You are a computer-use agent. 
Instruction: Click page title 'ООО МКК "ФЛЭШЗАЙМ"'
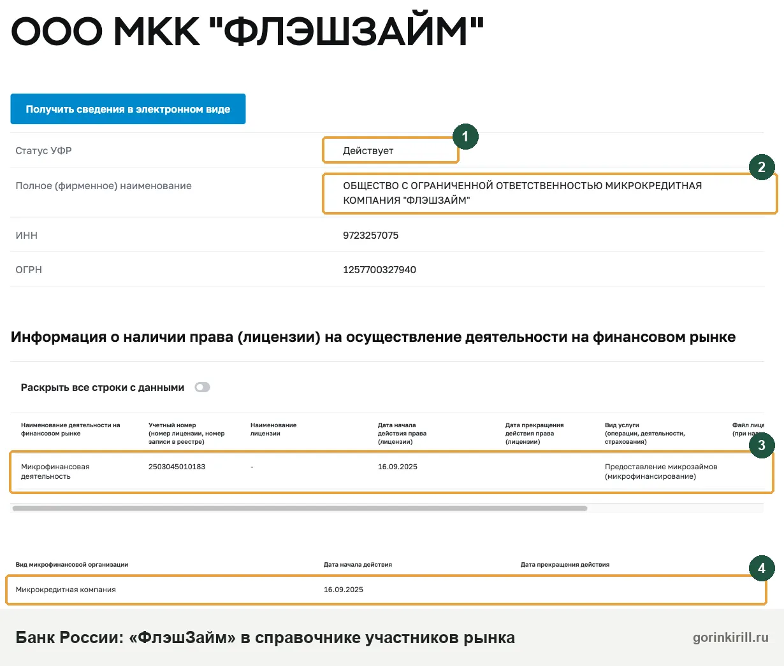(247, 31)
